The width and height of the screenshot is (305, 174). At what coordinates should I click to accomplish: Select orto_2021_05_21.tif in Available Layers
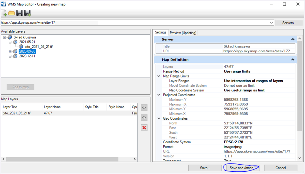39,47
